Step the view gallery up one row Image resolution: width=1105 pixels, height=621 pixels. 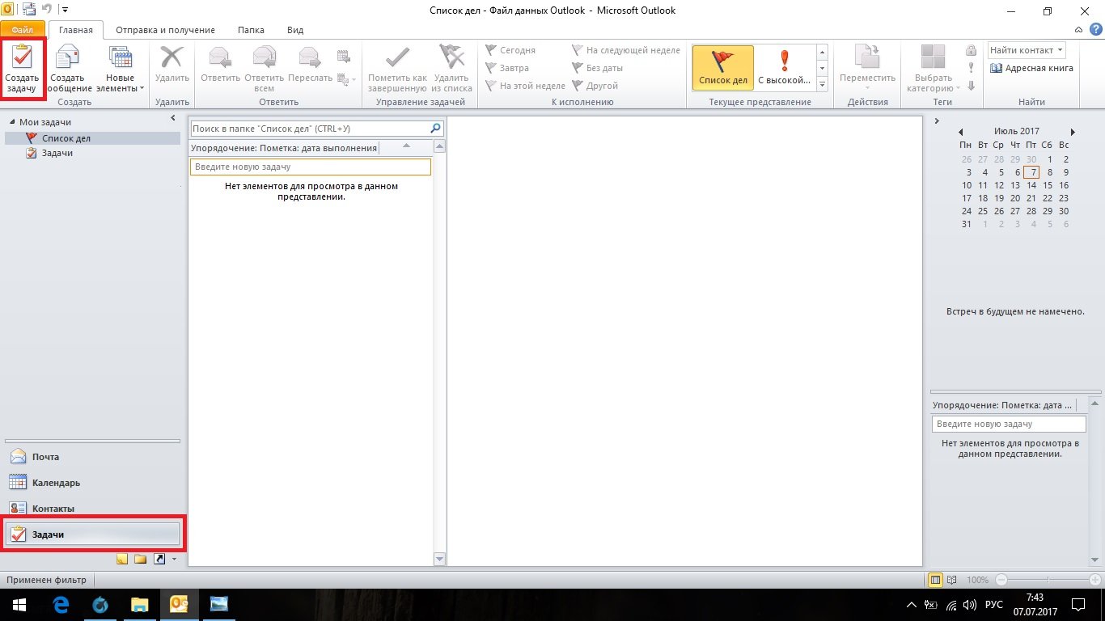tap(822, 53)
